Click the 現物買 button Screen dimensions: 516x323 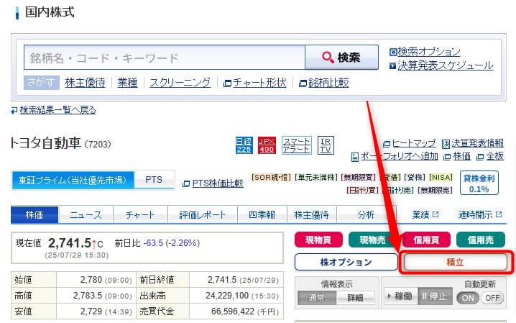tap(318, 240)
